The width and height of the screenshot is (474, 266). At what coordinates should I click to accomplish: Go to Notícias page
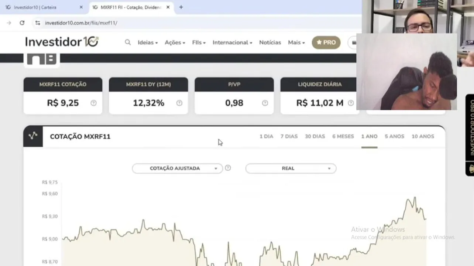pyautogui.click(x=270, y=42)
